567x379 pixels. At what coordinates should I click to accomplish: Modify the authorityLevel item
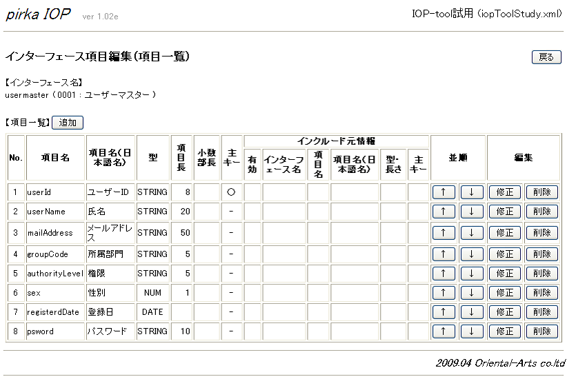(x=504, y=274)
